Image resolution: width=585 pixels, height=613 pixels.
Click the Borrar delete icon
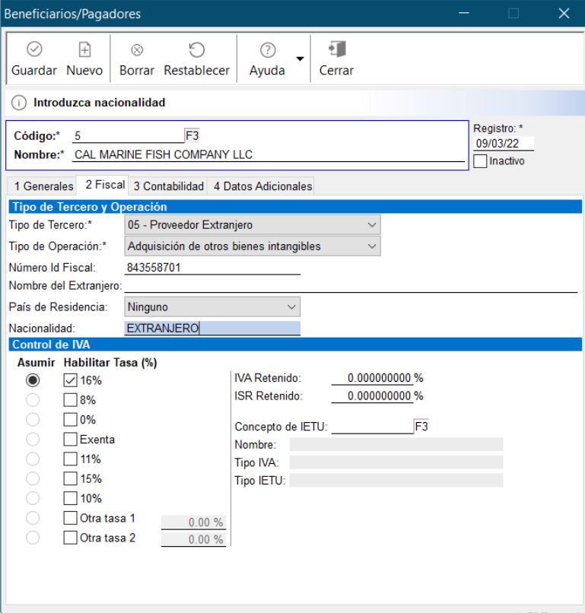tap(137, 50)
